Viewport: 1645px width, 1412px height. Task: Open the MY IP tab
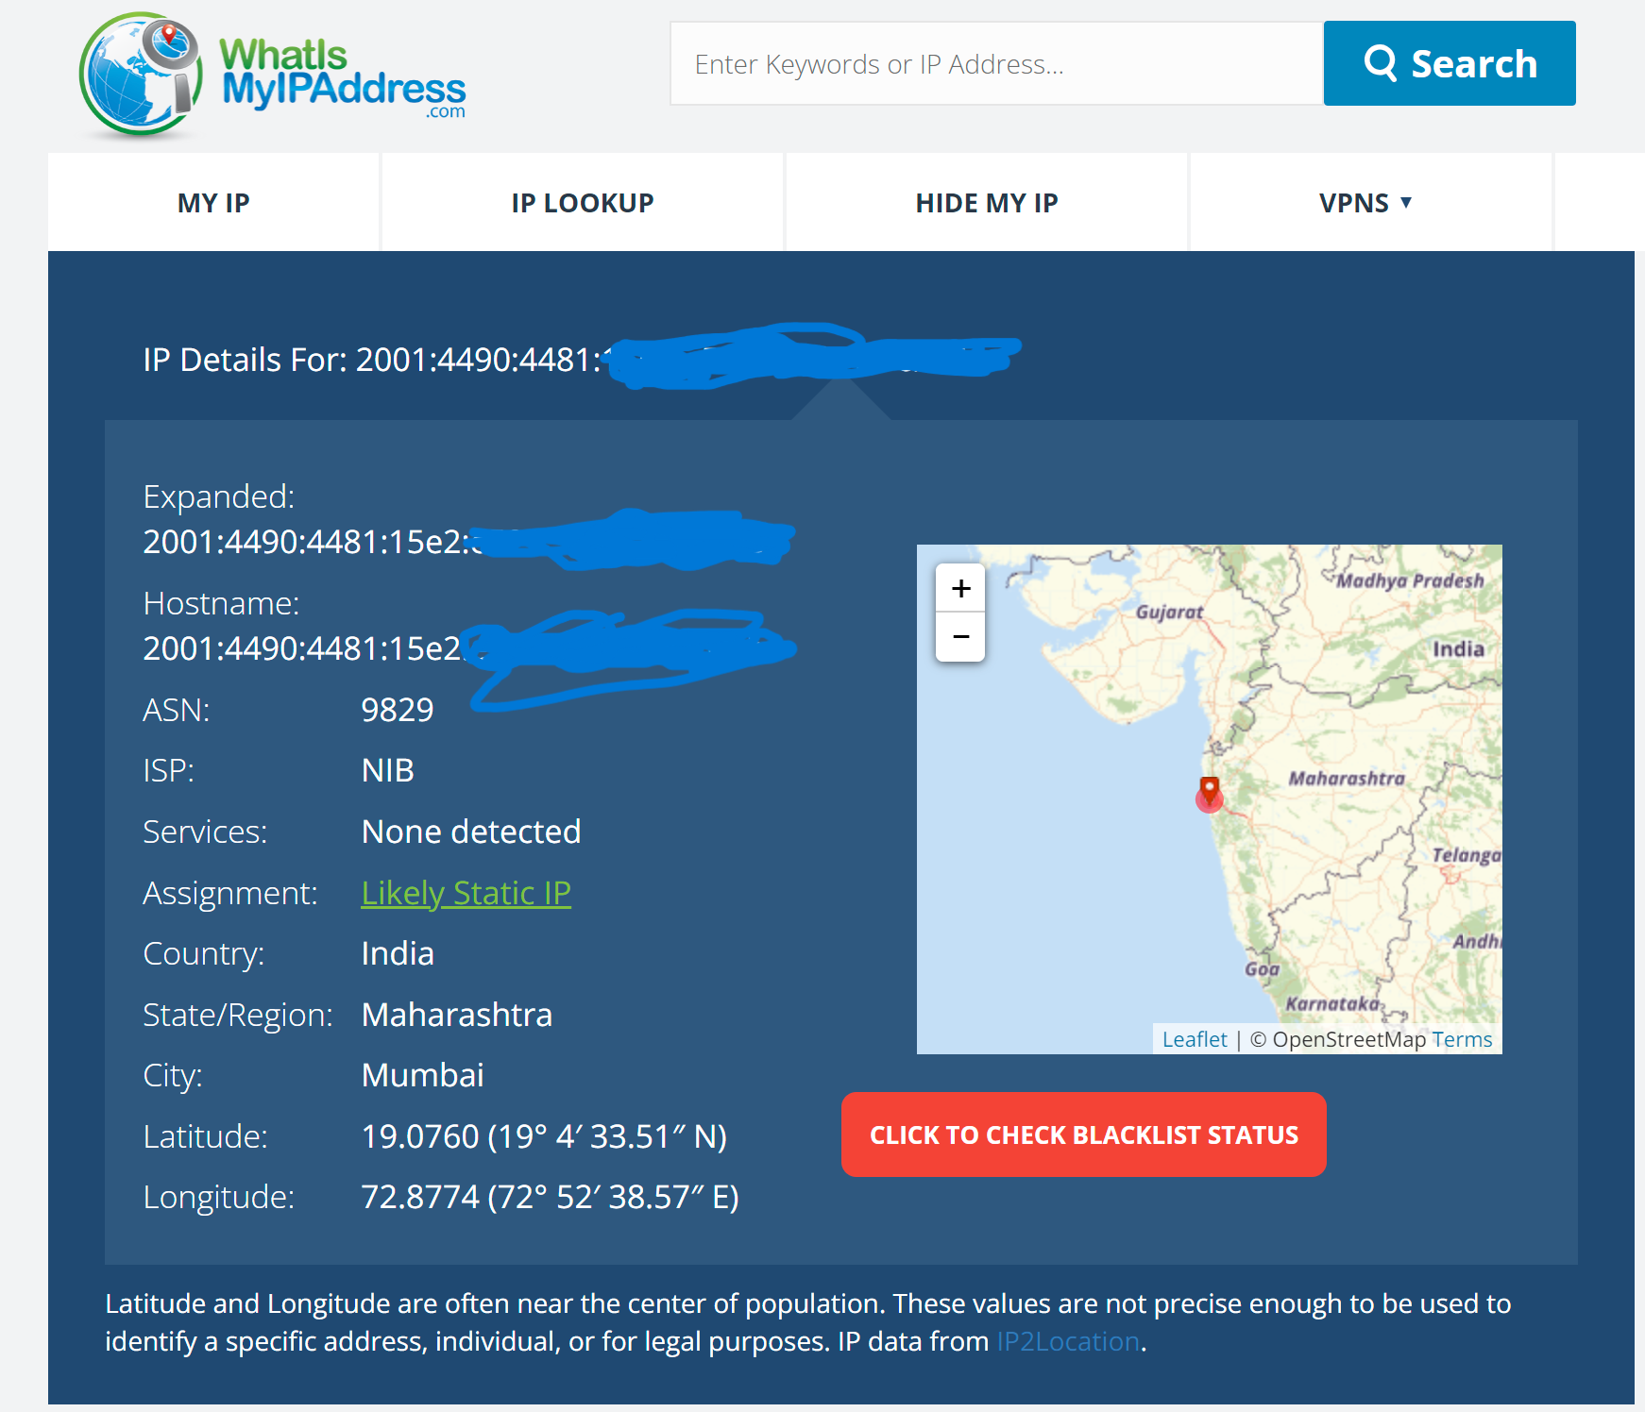(213, 203)
